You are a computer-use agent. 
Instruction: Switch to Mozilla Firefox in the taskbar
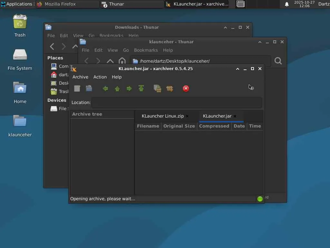68,4
